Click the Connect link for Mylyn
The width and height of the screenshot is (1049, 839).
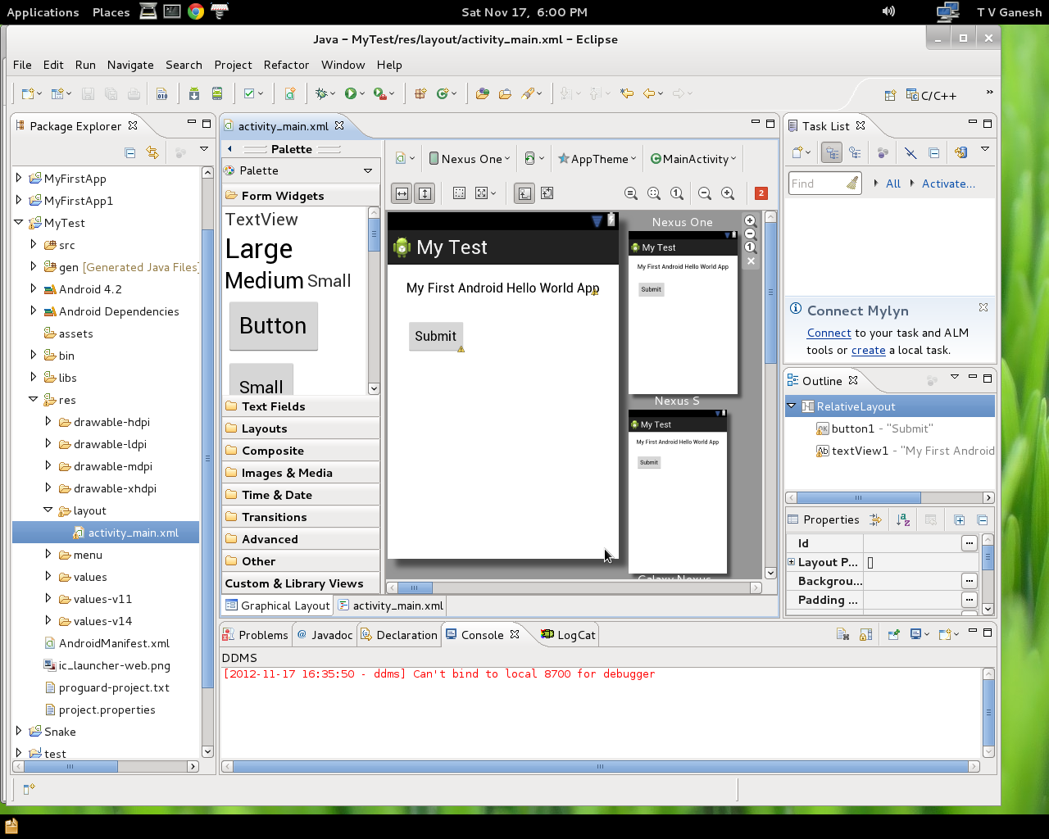click(829, 333)
